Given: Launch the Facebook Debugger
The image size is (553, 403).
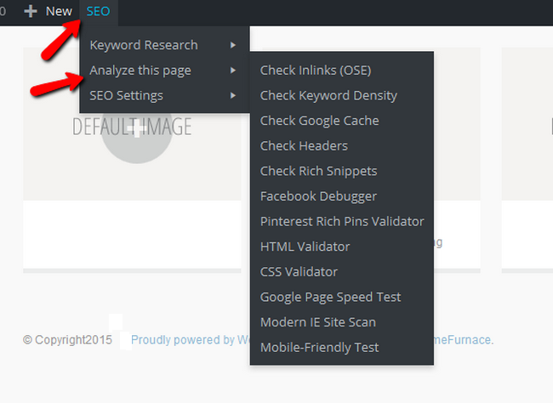Looking at the screenshot, I should 318,196.
